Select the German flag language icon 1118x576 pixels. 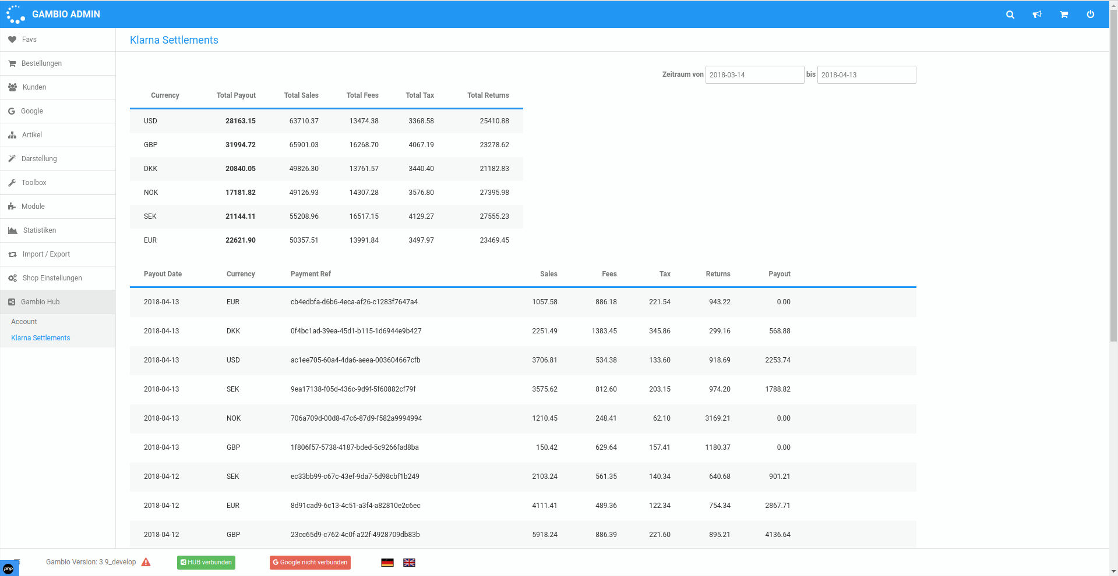387,563
